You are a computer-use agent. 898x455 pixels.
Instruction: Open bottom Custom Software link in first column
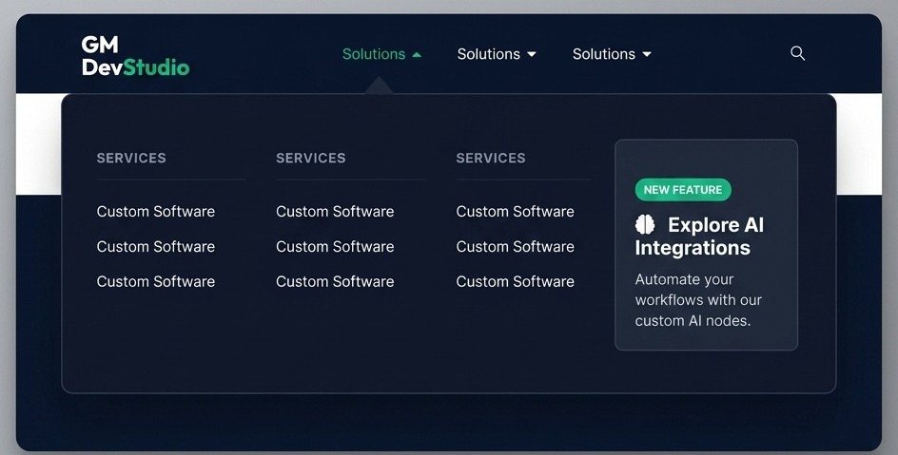(156, 281)
